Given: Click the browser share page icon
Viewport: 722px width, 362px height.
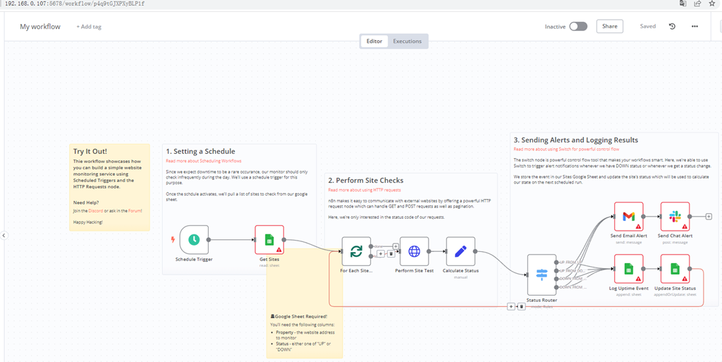Looking at the screenshot, I should point(697,4).
